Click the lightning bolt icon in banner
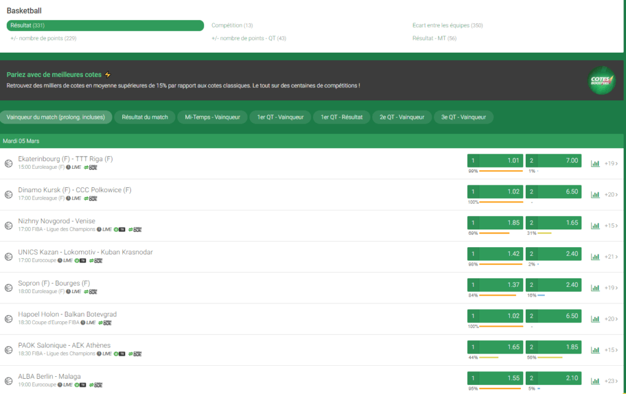This screenshot has width=626, height=394. (108, 74)
